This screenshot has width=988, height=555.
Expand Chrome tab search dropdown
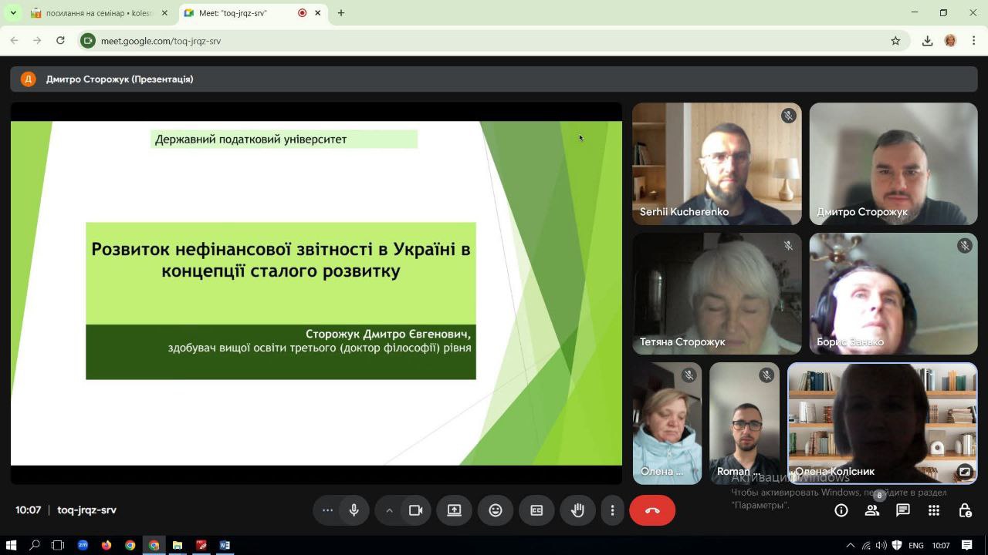tap(13, 13)
